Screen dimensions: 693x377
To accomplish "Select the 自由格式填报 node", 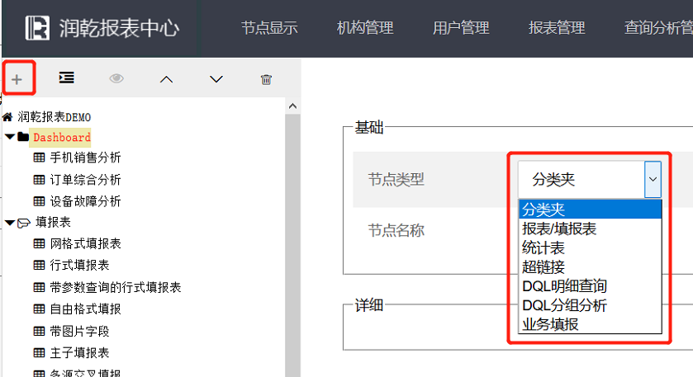I will (x=85, y=309).
